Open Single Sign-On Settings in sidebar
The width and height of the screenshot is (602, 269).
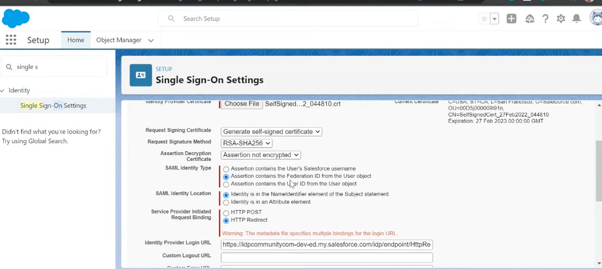[53, 106]
